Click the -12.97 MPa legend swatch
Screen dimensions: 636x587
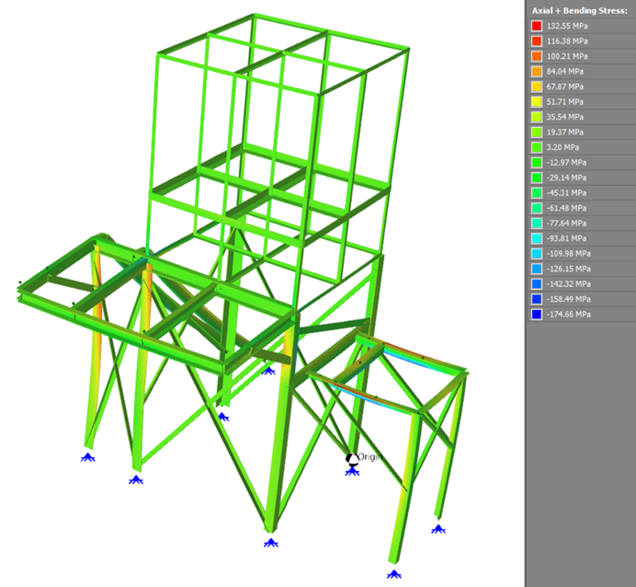(537, 162)
